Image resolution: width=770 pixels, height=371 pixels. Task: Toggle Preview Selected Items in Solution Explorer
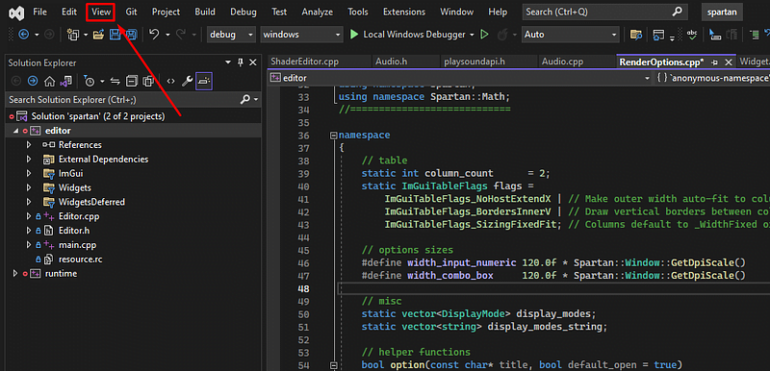[x=204, y=81]
